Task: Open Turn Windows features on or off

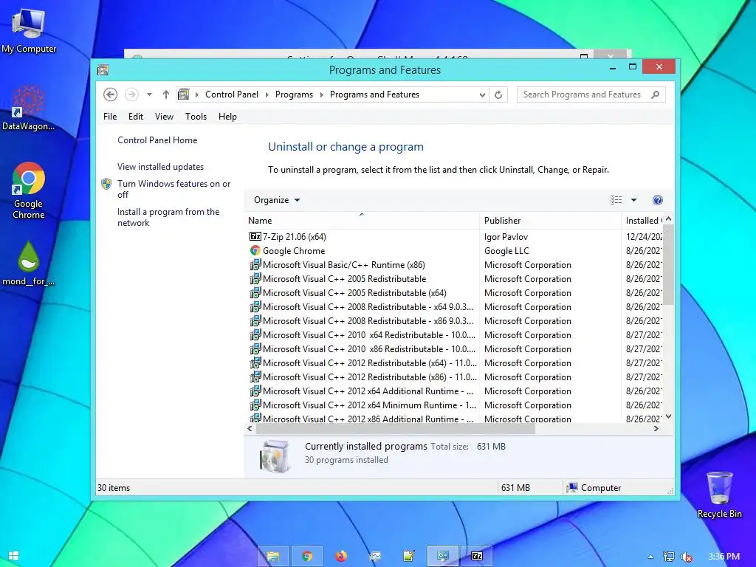Action: point(174,189)
